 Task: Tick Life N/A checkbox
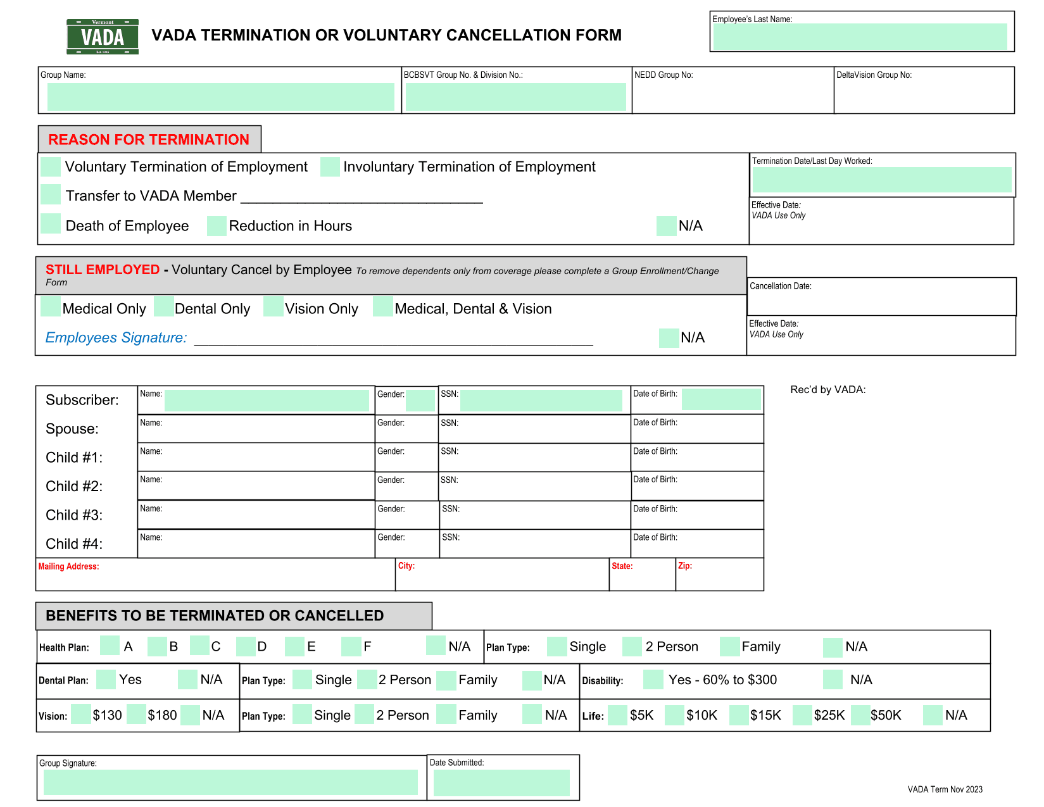click(933, 715)
